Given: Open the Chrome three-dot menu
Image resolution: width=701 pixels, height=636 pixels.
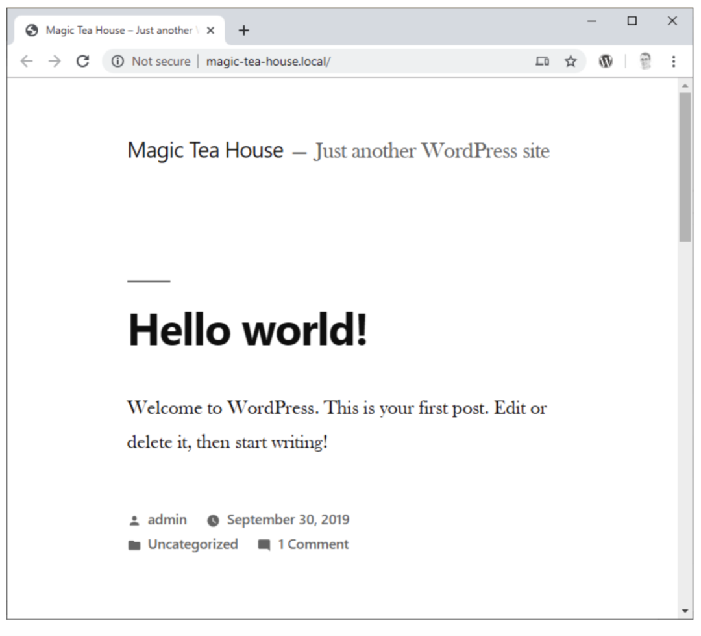Looking at the screenshot, I should point(673,61).
